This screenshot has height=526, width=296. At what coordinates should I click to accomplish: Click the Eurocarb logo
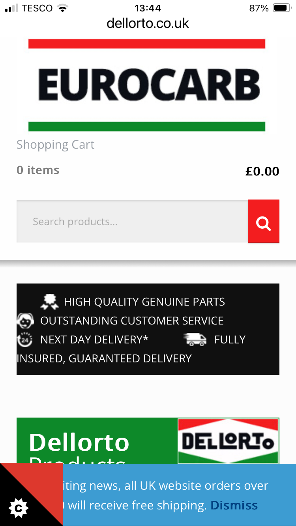147,85
